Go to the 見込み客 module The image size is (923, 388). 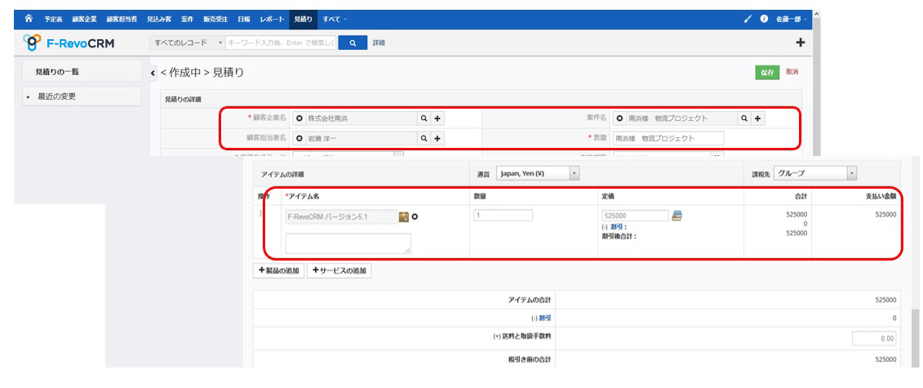click(159, 20)
